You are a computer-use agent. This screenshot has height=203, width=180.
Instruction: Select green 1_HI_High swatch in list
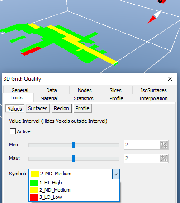coord(34,183)
